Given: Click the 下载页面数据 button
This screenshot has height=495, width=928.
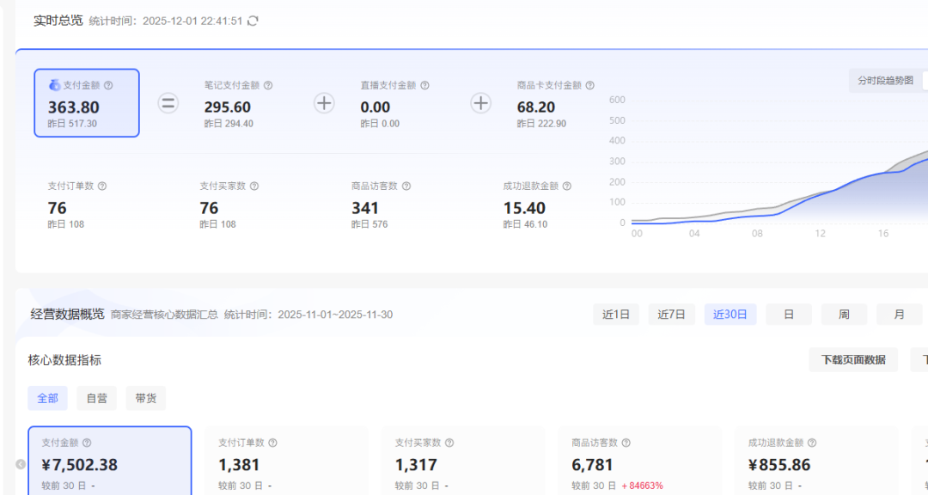Looking at the screenshot, I should tap(852, 360).
